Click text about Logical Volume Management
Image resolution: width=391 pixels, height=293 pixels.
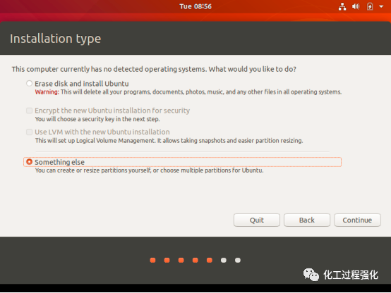pyautogui.click(x=169, y=141)
